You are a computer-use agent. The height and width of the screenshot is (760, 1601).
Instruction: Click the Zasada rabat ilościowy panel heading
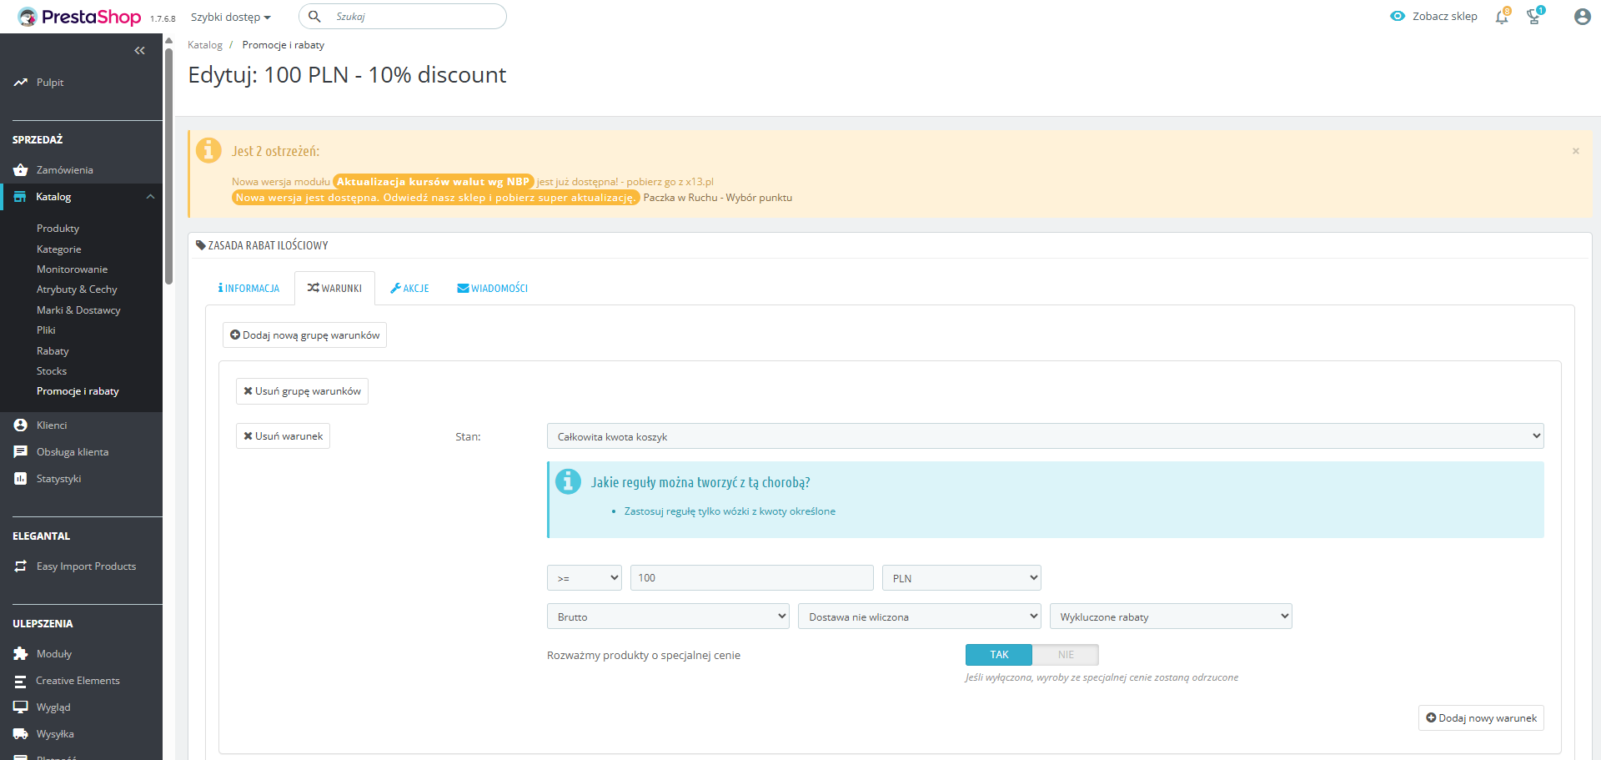coord(262,245)
